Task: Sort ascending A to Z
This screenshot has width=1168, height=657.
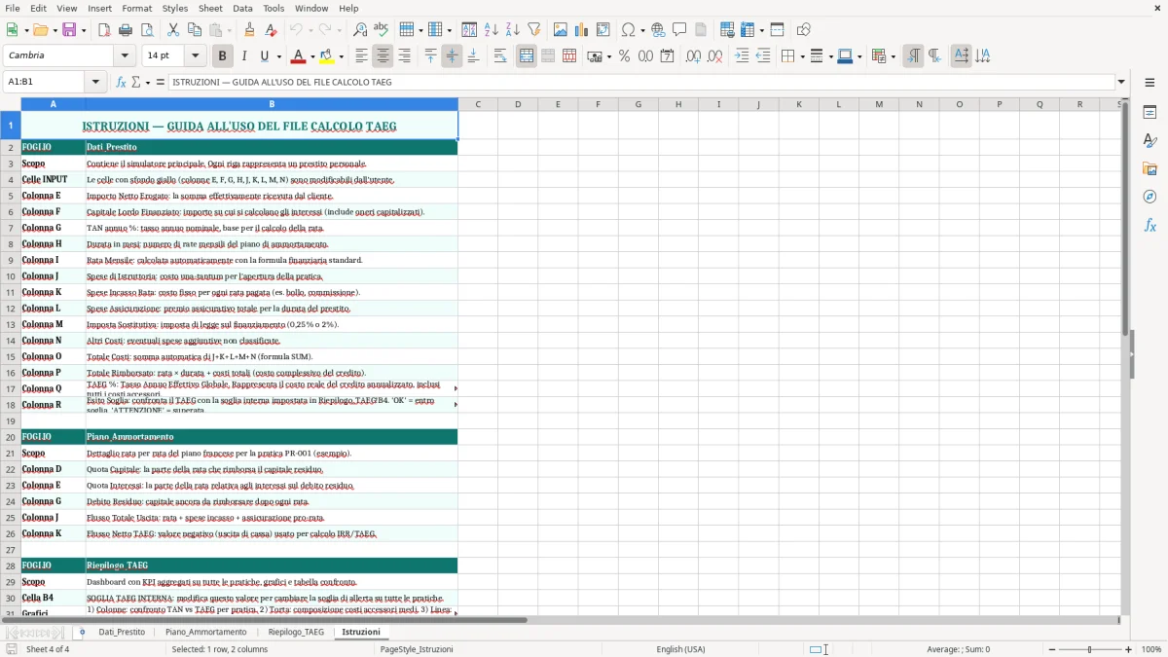Action: [491, 30]
